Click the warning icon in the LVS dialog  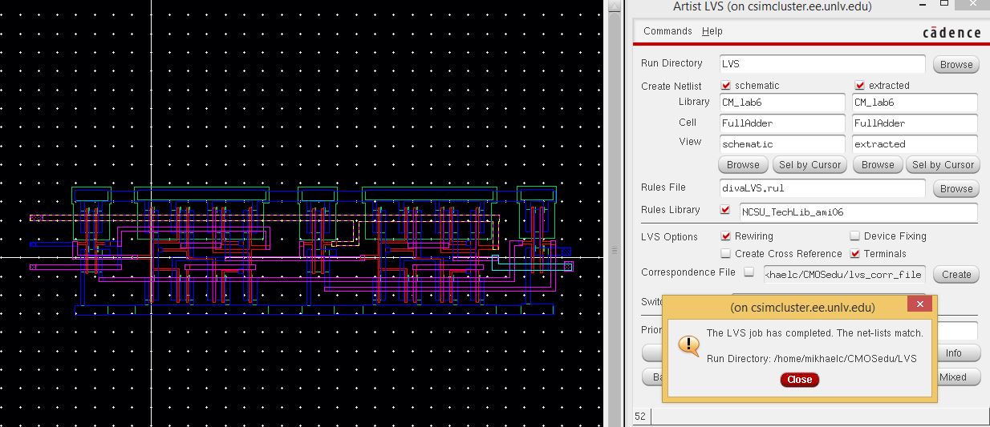(688, 344)
